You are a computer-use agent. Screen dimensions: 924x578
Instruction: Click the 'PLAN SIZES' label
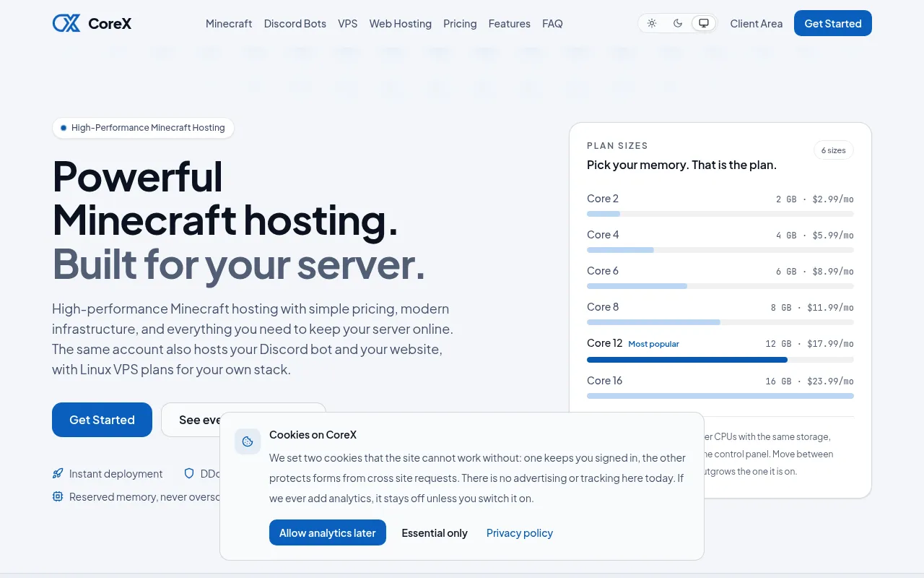[617, 146]
